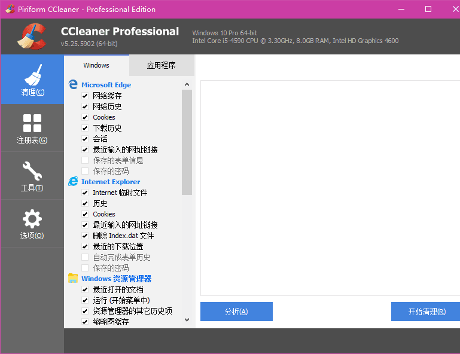The height and width of the screenshot is (354, 460).
Task: Uncheck the 网络缓存 checkbox under Edge
Action: pos(85,96)
